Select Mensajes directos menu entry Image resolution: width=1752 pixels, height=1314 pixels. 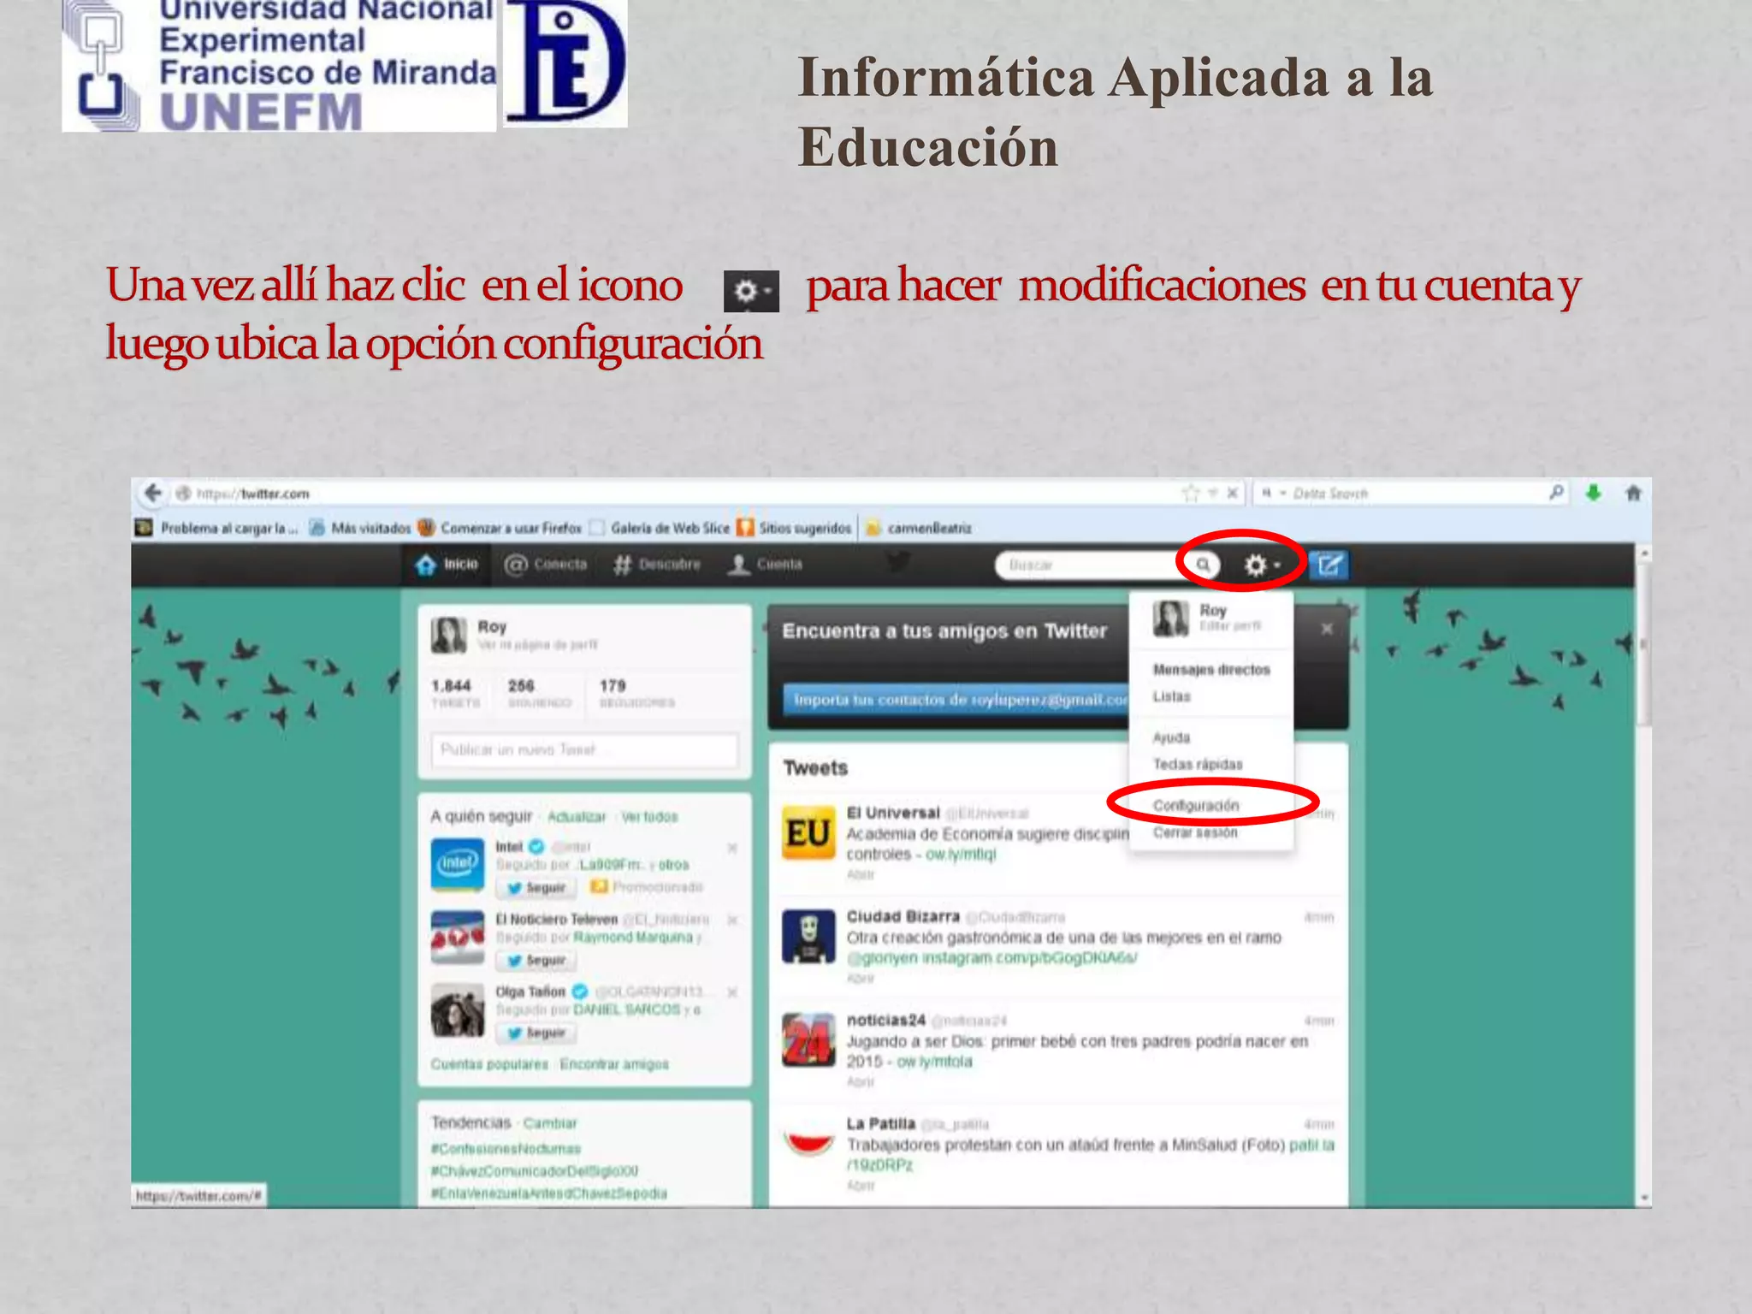click(1211, 669)
